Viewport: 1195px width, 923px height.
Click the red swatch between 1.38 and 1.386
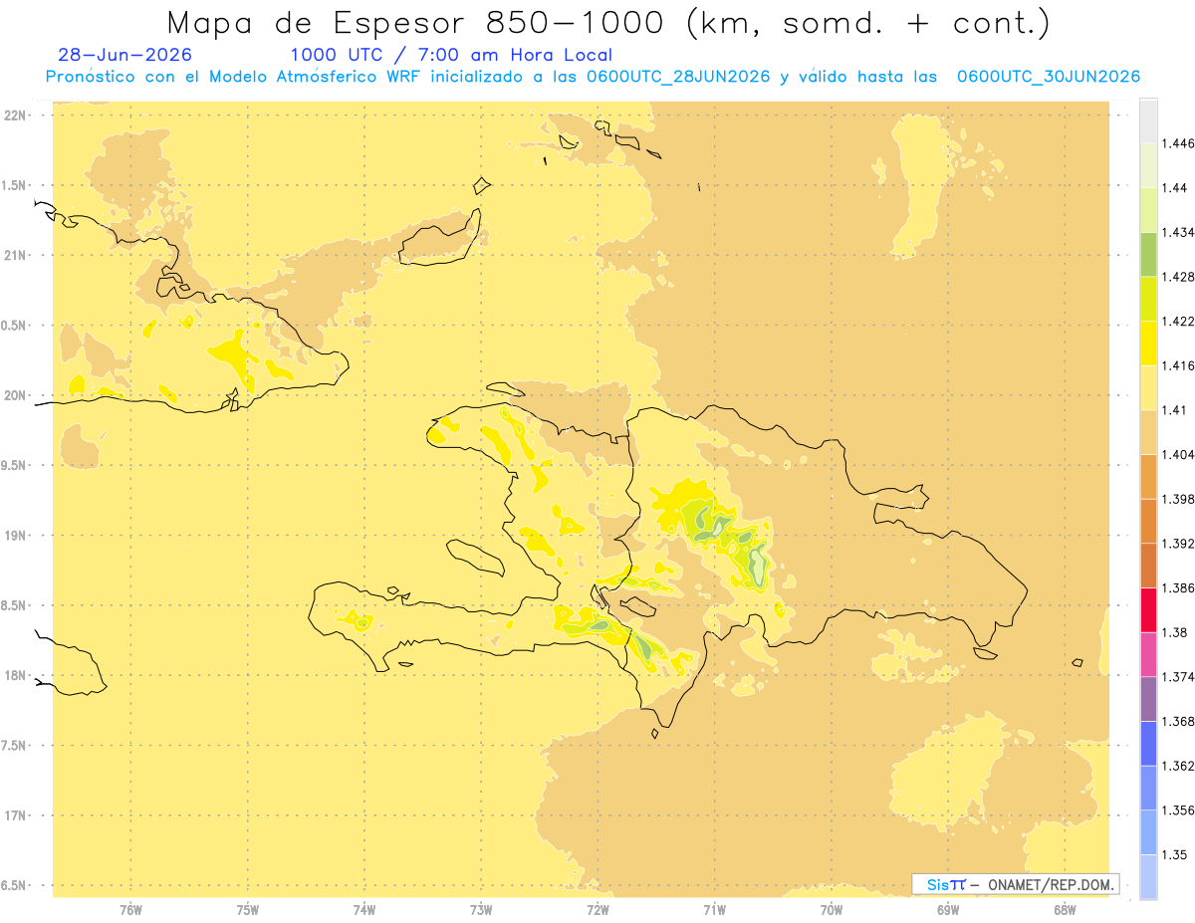tap(1148, 609)
